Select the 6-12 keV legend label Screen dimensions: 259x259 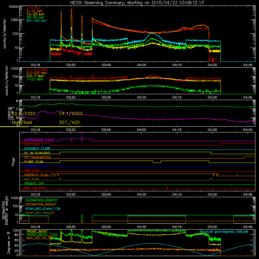[x=35, y=11]
